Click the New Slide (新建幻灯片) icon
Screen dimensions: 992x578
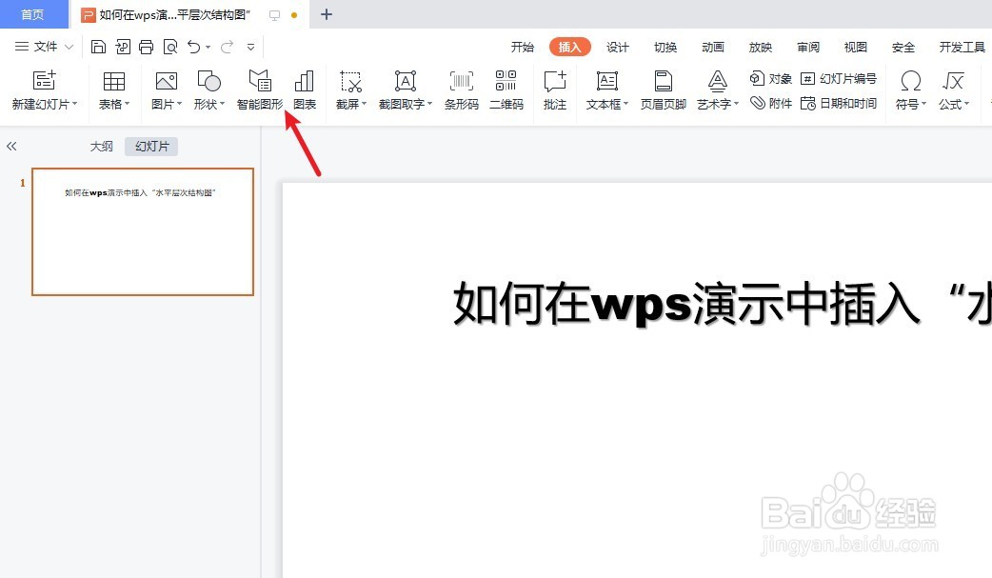tap(45, 80)
